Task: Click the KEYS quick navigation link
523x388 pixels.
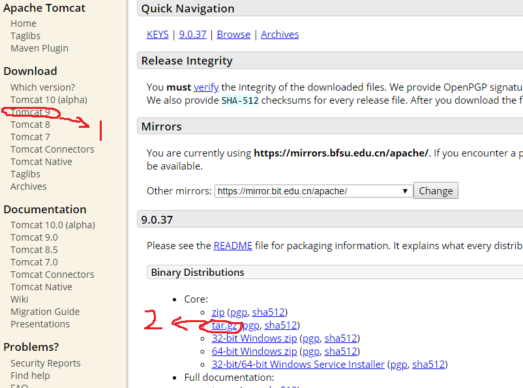Action: pyautogui.click(x=158, y=35)
